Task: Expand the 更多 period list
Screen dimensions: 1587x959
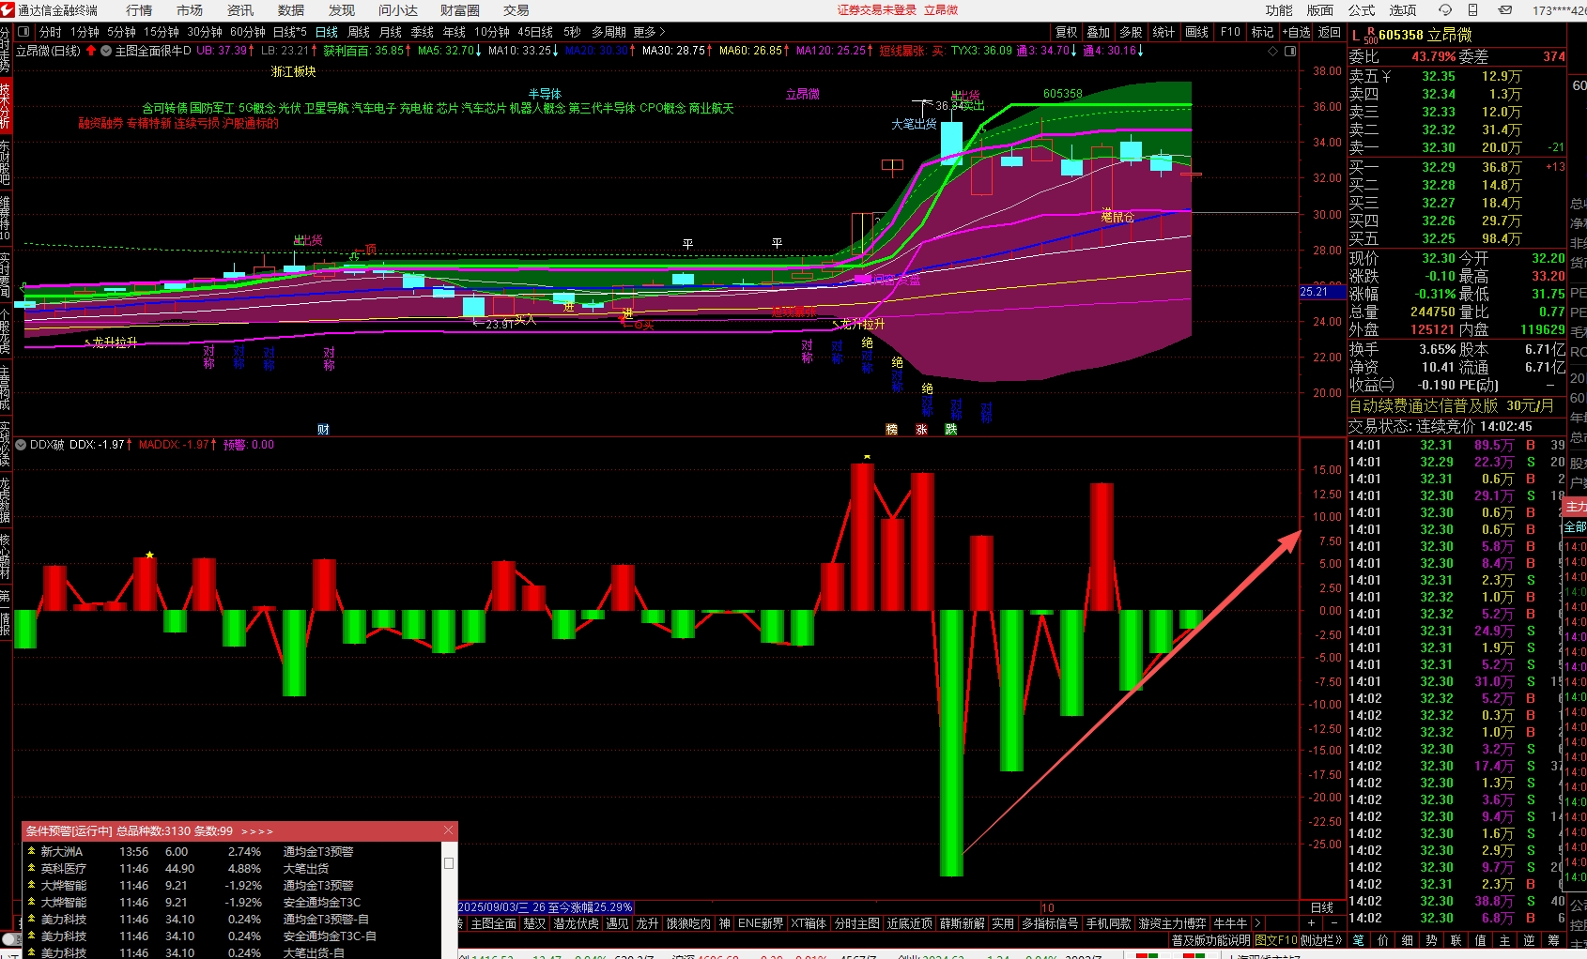Action: click(x=649, y=32)
